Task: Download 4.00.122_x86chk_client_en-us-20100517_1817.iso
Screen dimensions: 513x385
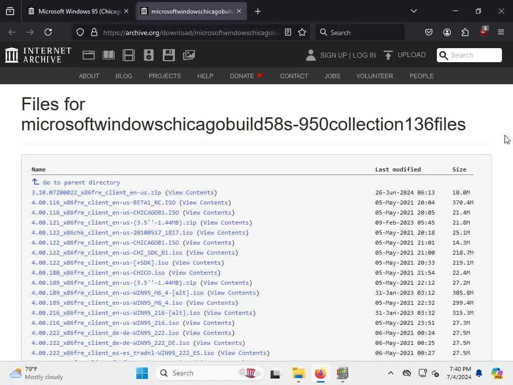Action: [x=112, y=233]
